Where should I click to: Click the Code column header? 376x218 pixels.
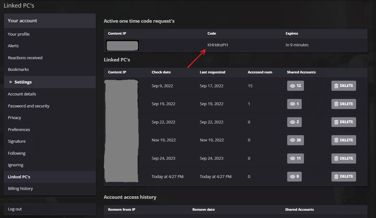(x=212, y=33)
